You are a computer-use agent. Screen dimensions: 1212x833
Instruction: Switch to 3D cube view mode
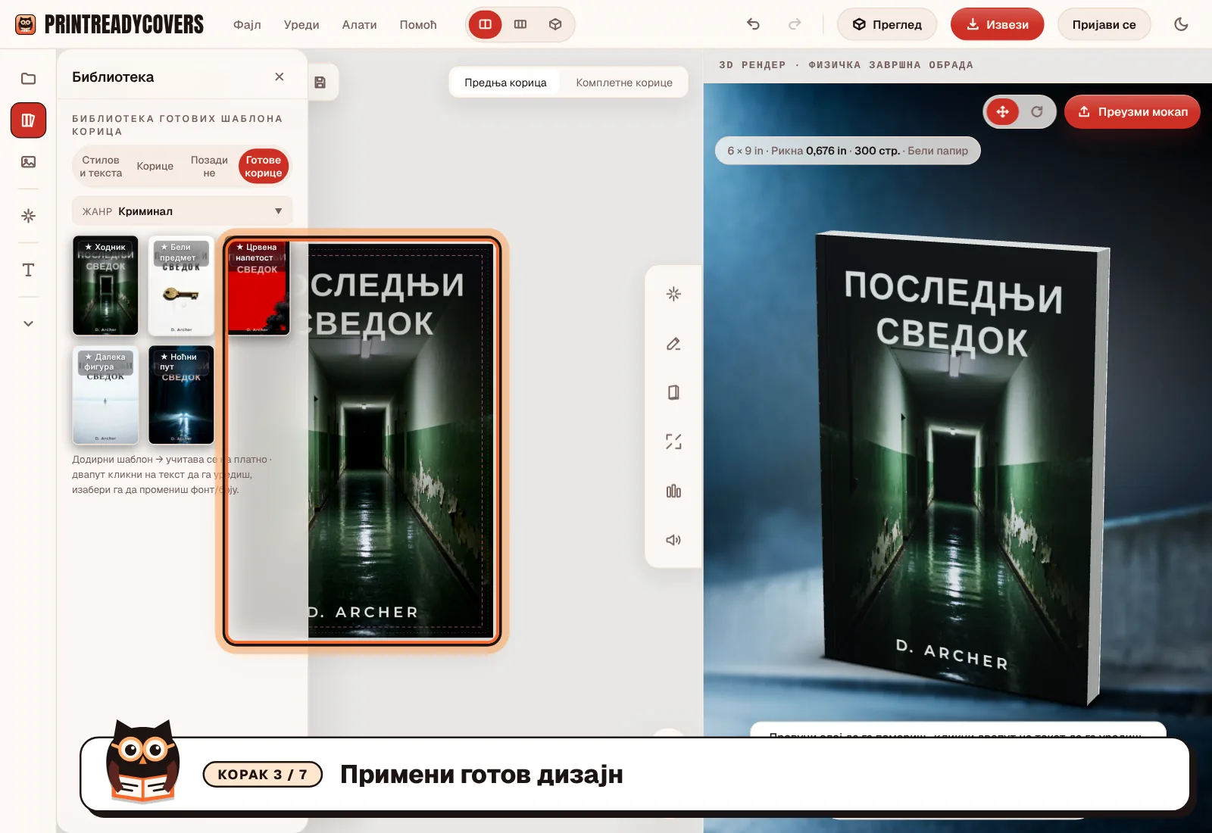pos(555,24)
